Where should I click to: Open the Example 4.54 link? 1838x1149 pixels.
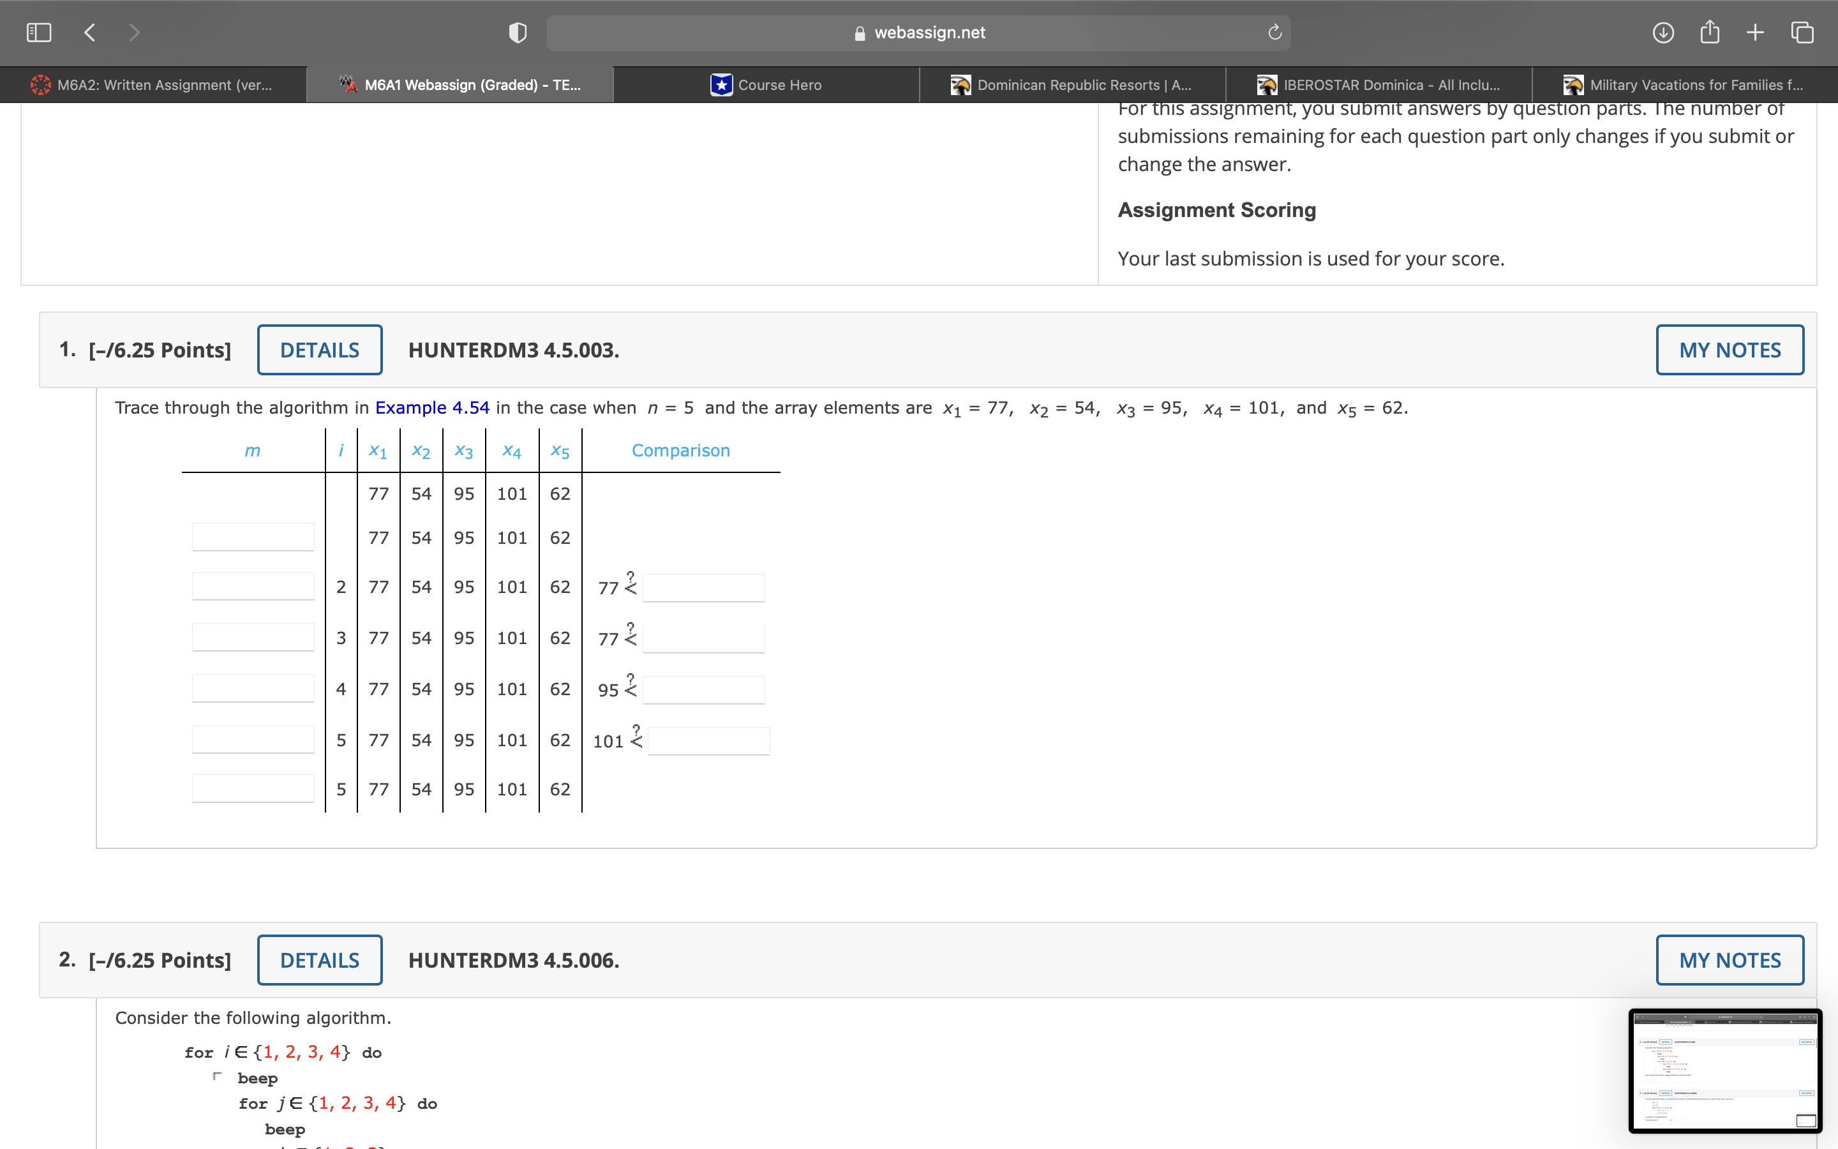(432, 408)
